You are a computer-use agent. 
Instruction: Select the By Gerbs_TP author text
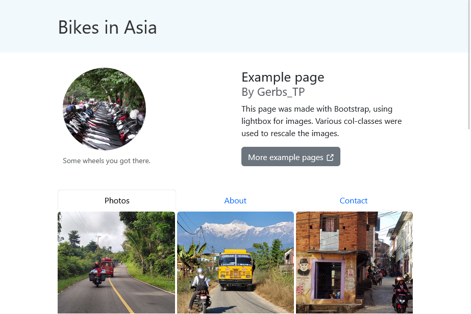pyautogui.click(x=273, y=92)
